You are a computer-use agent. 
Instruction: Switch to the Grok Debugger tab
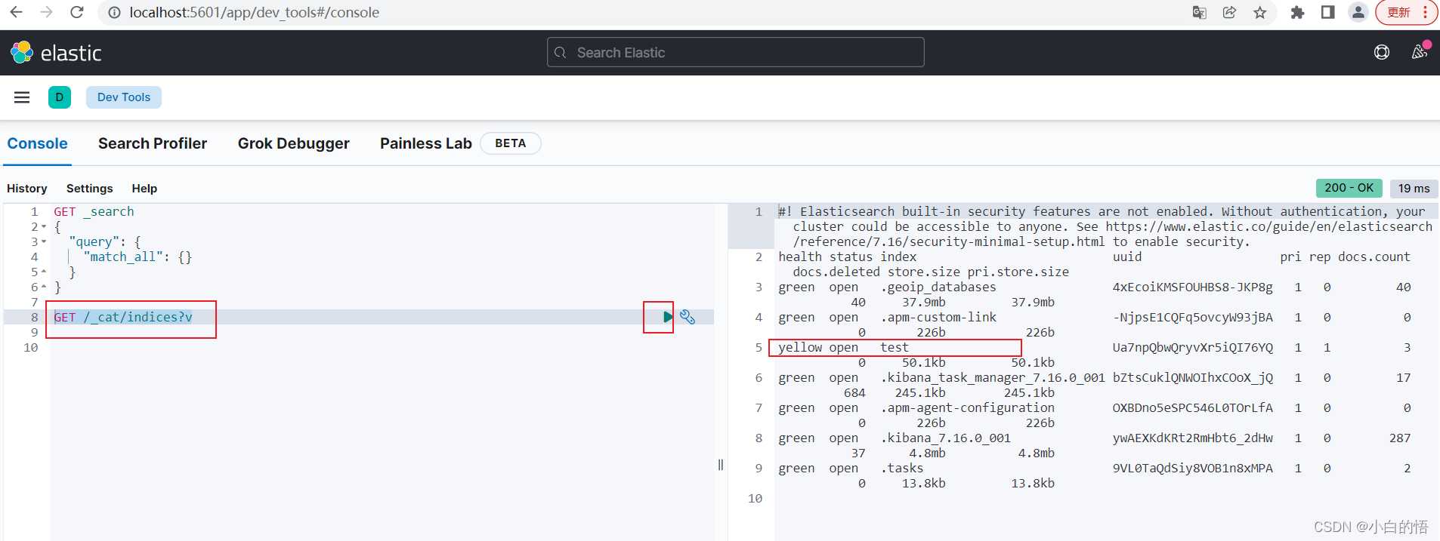293,143
